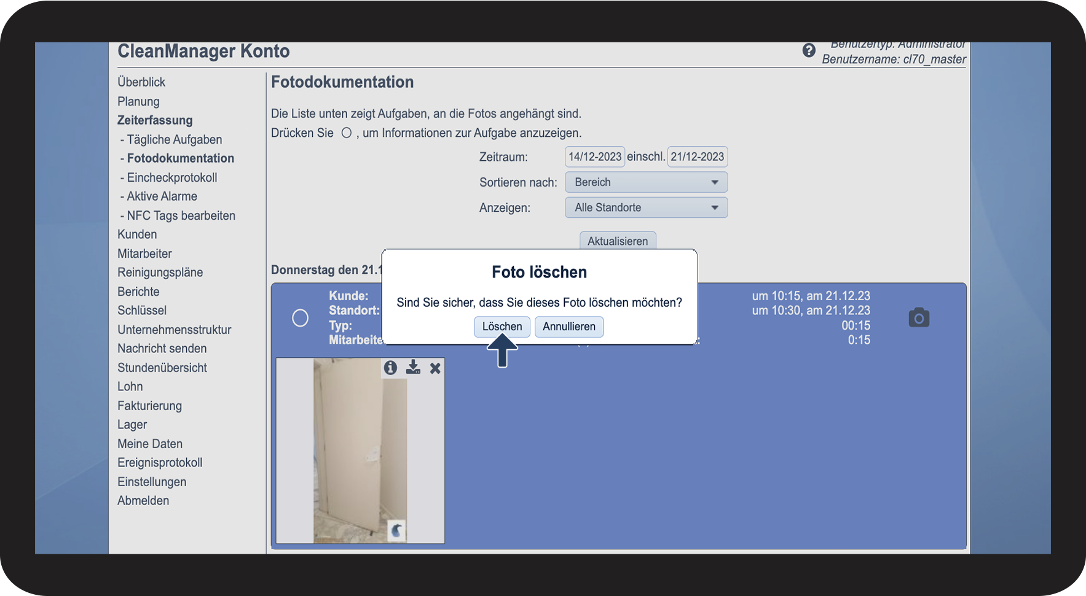
Task: Open Stundenübersicht in the sidebar
Action: pyautogui.click(x=162, y=368)
